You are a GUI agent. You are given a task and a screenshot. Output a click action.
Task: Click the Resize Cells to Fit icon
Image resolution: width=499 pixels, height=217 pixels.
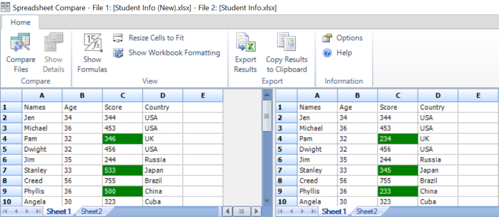(x=118, y=38)
